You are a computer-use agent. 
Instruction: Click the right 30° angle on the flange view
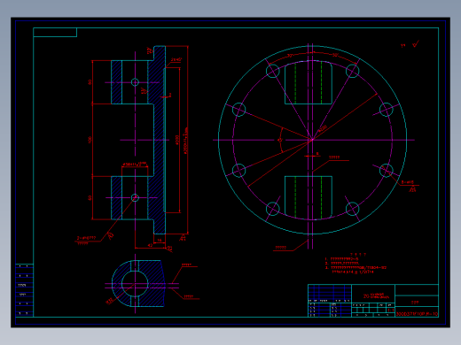coord(335,55)
